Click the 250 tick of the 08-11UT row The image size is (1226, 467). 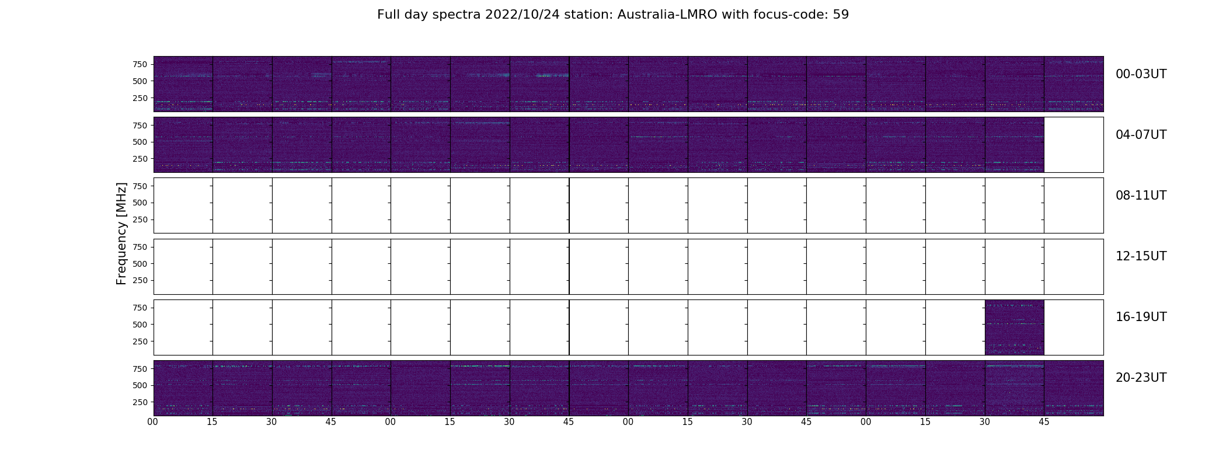point(140,219)
